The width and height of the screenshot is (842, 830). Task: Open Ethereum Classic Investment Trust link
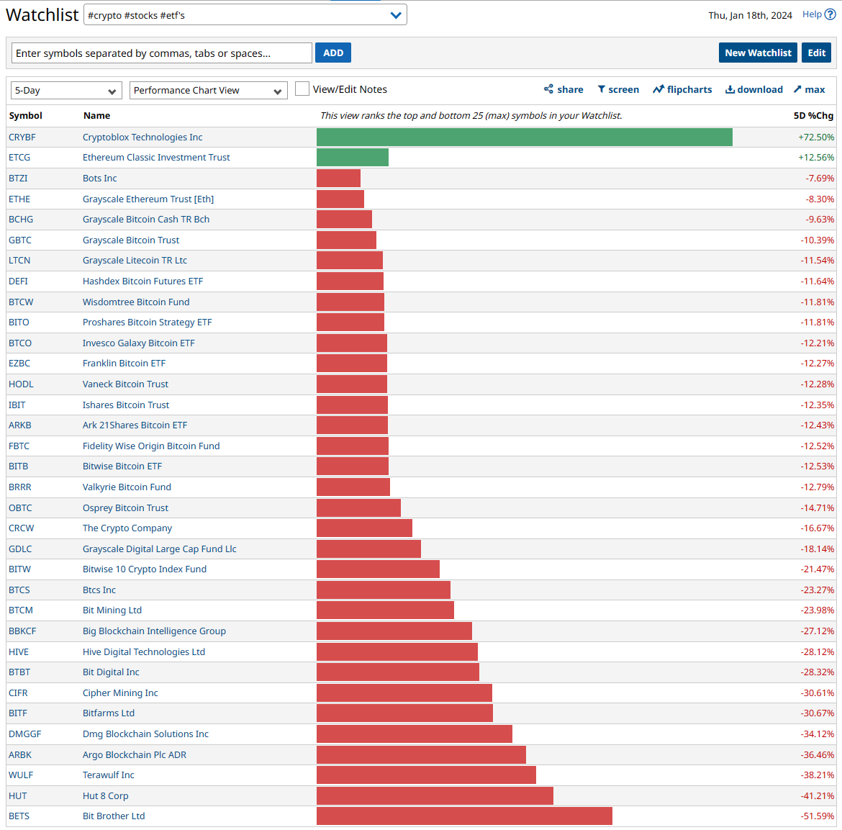[x=156, y=158]
